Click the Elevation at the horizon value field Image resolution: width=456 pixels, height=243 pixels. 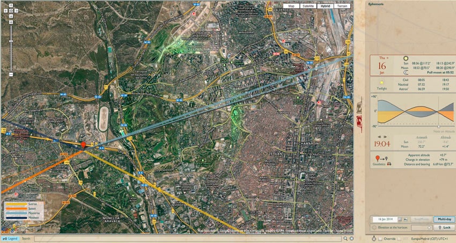coord(421,227)
